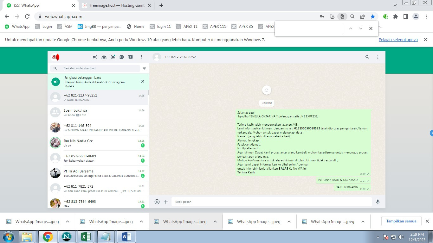The height and width of the screenshot is (243, 433).
Task: Open the Spam bukti wa chat
Action: (x=98, y=113)
